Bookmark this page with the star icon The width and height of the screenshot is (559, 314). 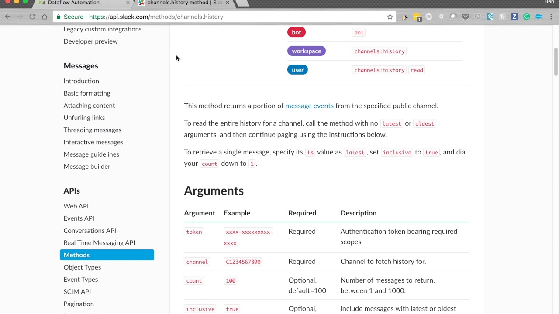pyautogui.click(x=390, y=17)
